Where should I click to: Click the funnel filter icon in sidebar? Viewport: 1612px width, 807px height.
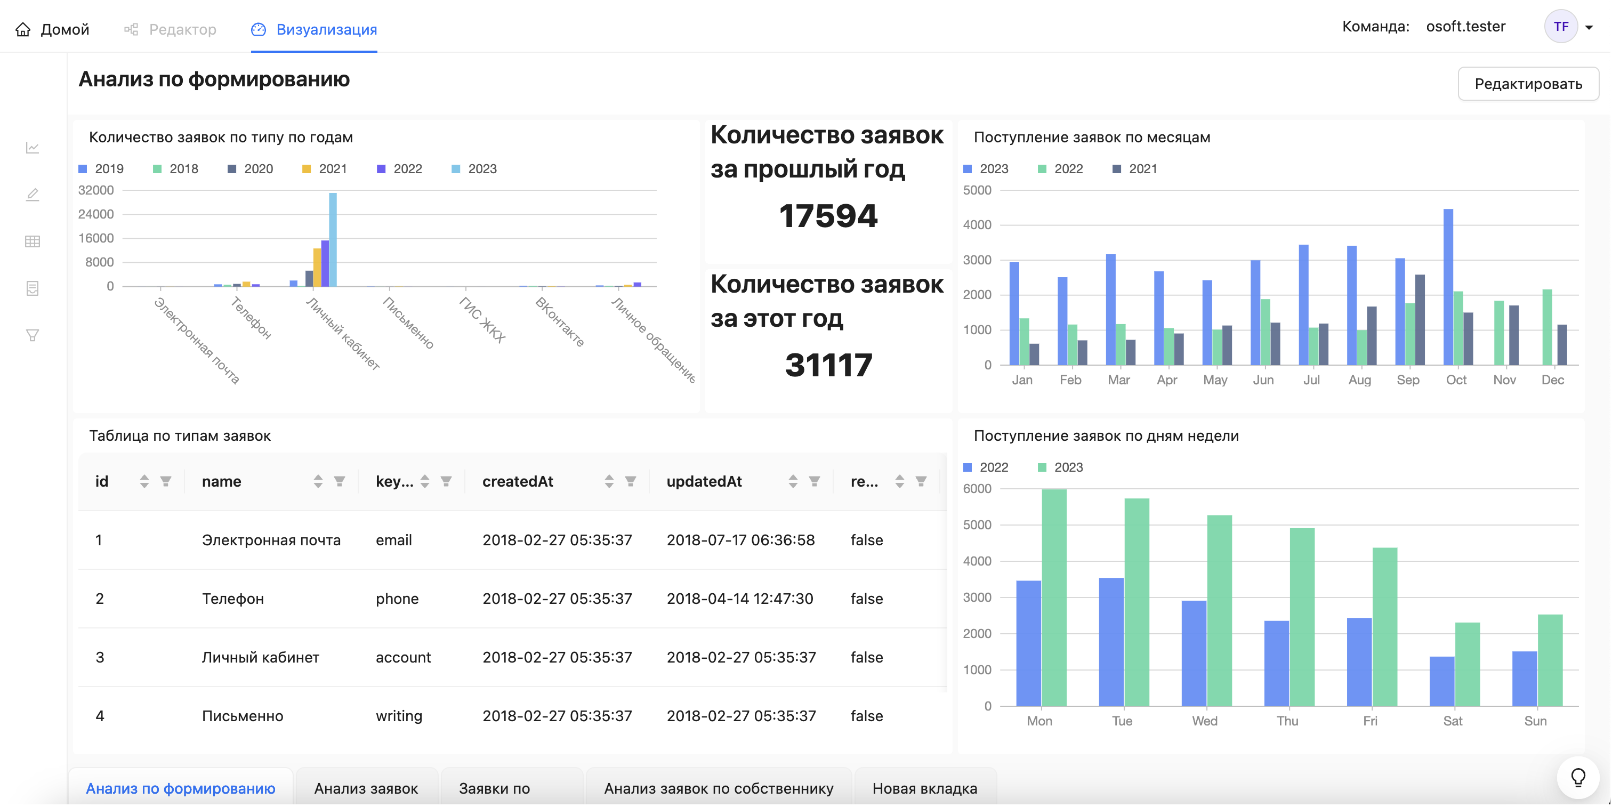click(33, 335)
